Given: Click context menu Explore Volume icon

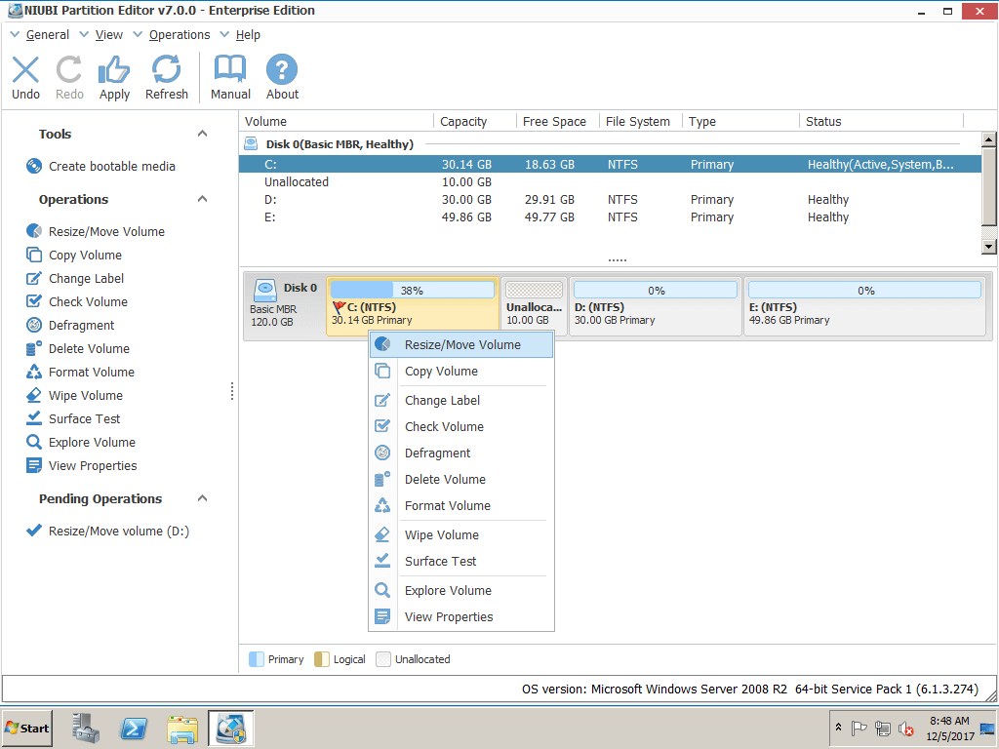Looking at the screenshot, I should (382, 590).
